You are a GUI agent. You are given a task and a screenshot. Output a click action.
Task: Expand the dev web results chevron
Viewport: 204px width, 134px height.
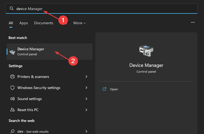[86, 131]
